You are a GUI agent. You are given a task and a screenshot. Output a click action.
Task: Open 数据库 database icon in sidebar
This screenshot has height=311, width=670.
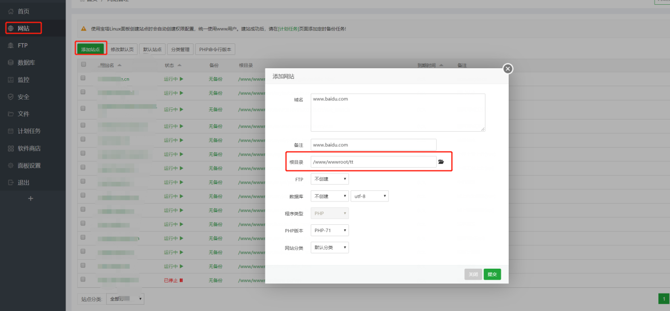(x=11, y=62)
